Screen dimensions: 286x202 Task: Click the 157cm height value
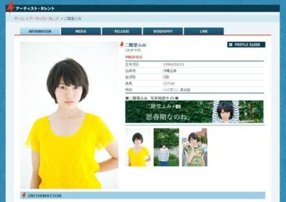point(169,84)
